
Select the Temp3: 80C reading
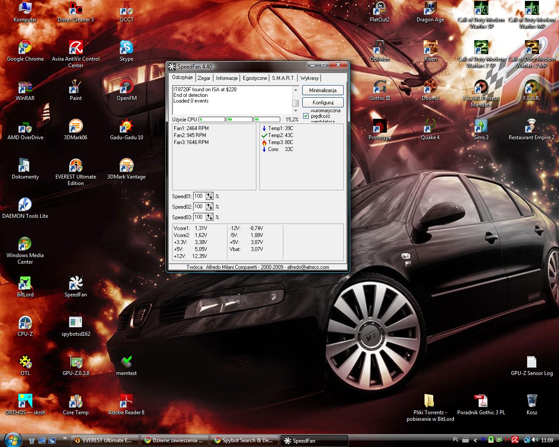277,142
